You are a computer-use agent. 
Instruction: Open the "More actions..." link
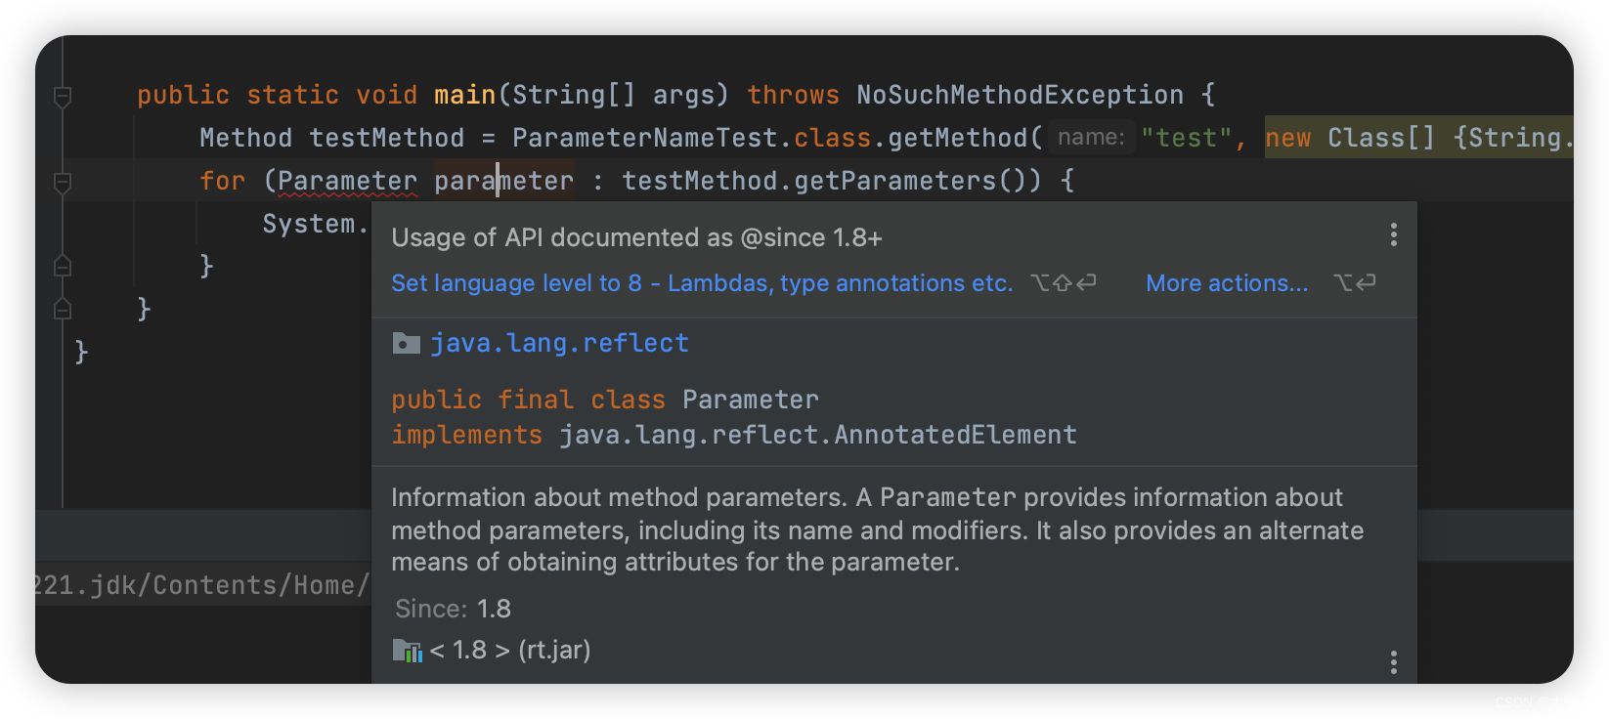point(1226,283)
